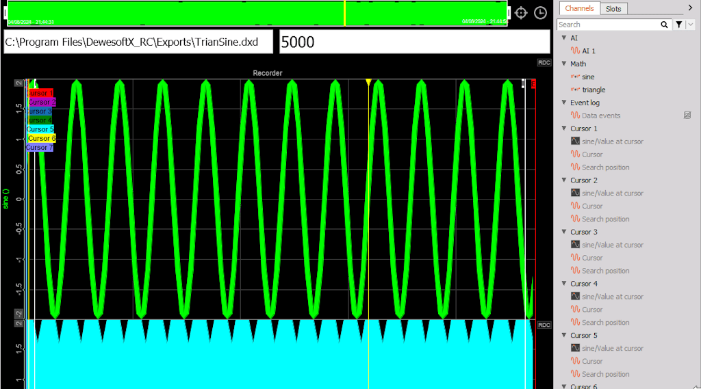This screenshot has height=389, width=701.
Task: Collapse the Event log group
Action: coord(564,103)
